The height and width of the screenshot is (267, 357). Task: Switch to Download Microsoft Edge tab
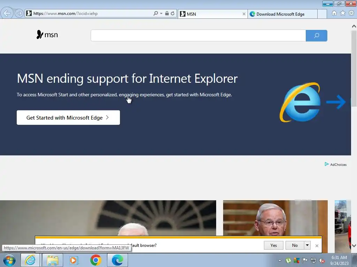pos(282,14)
